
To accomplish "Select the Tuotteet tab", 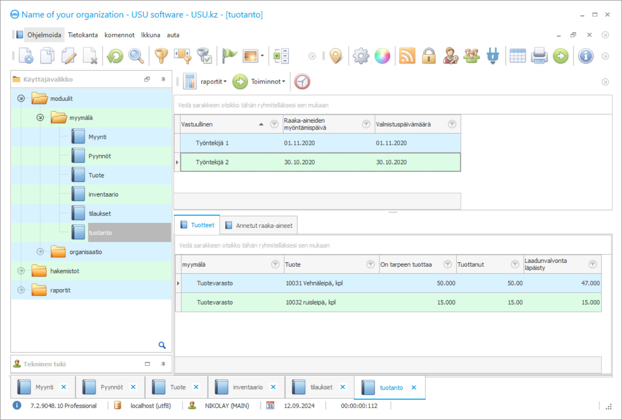I will [x=197, y=225].
